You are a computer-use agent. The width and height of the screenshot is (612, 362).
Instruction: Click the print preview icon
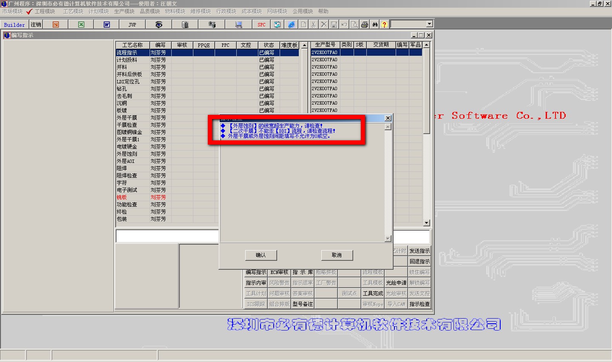click(x=354, y=25)
